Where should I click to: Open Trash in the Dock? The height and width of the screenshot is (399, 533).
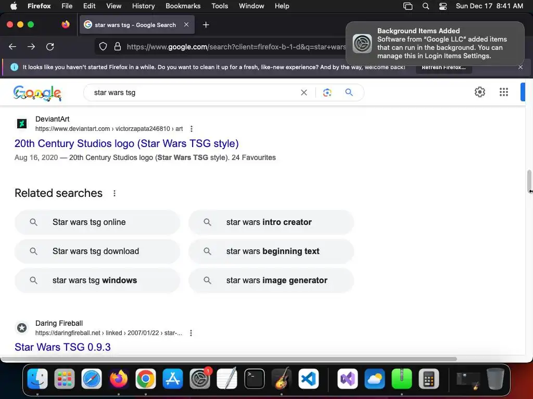(x=496, y=379)
